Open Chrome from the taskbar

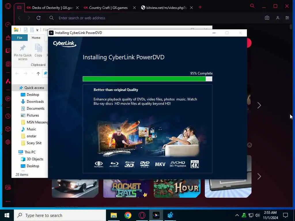click(x=128, y=215)
